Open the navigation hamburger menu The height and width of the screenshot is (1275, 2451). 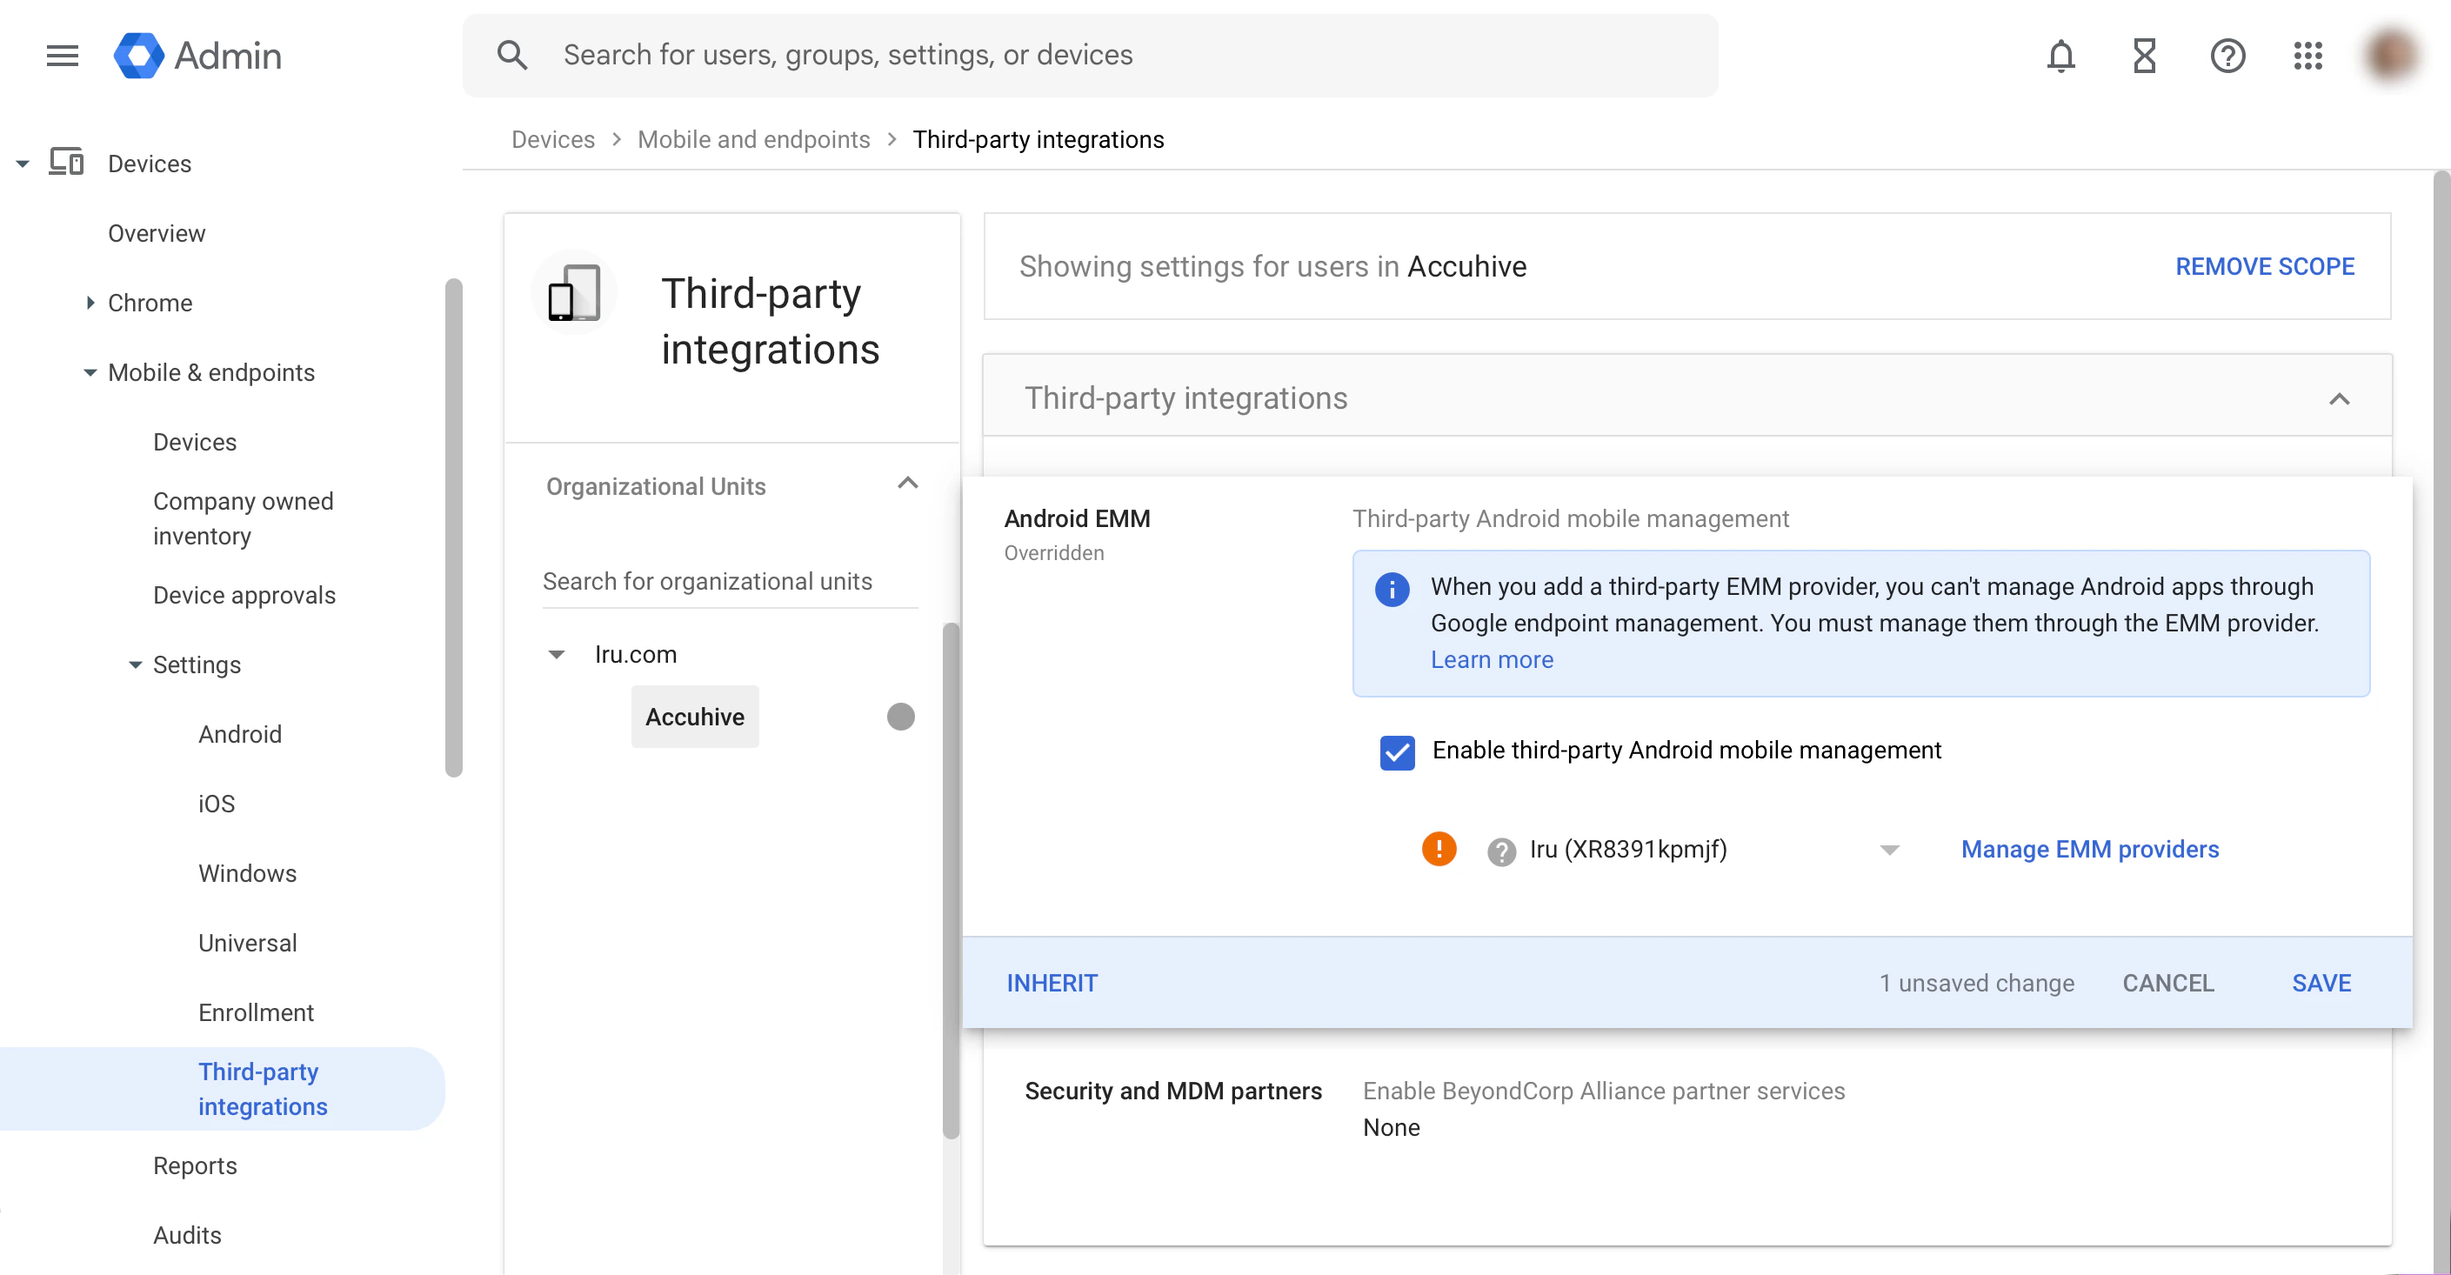[x=61, y=55]
